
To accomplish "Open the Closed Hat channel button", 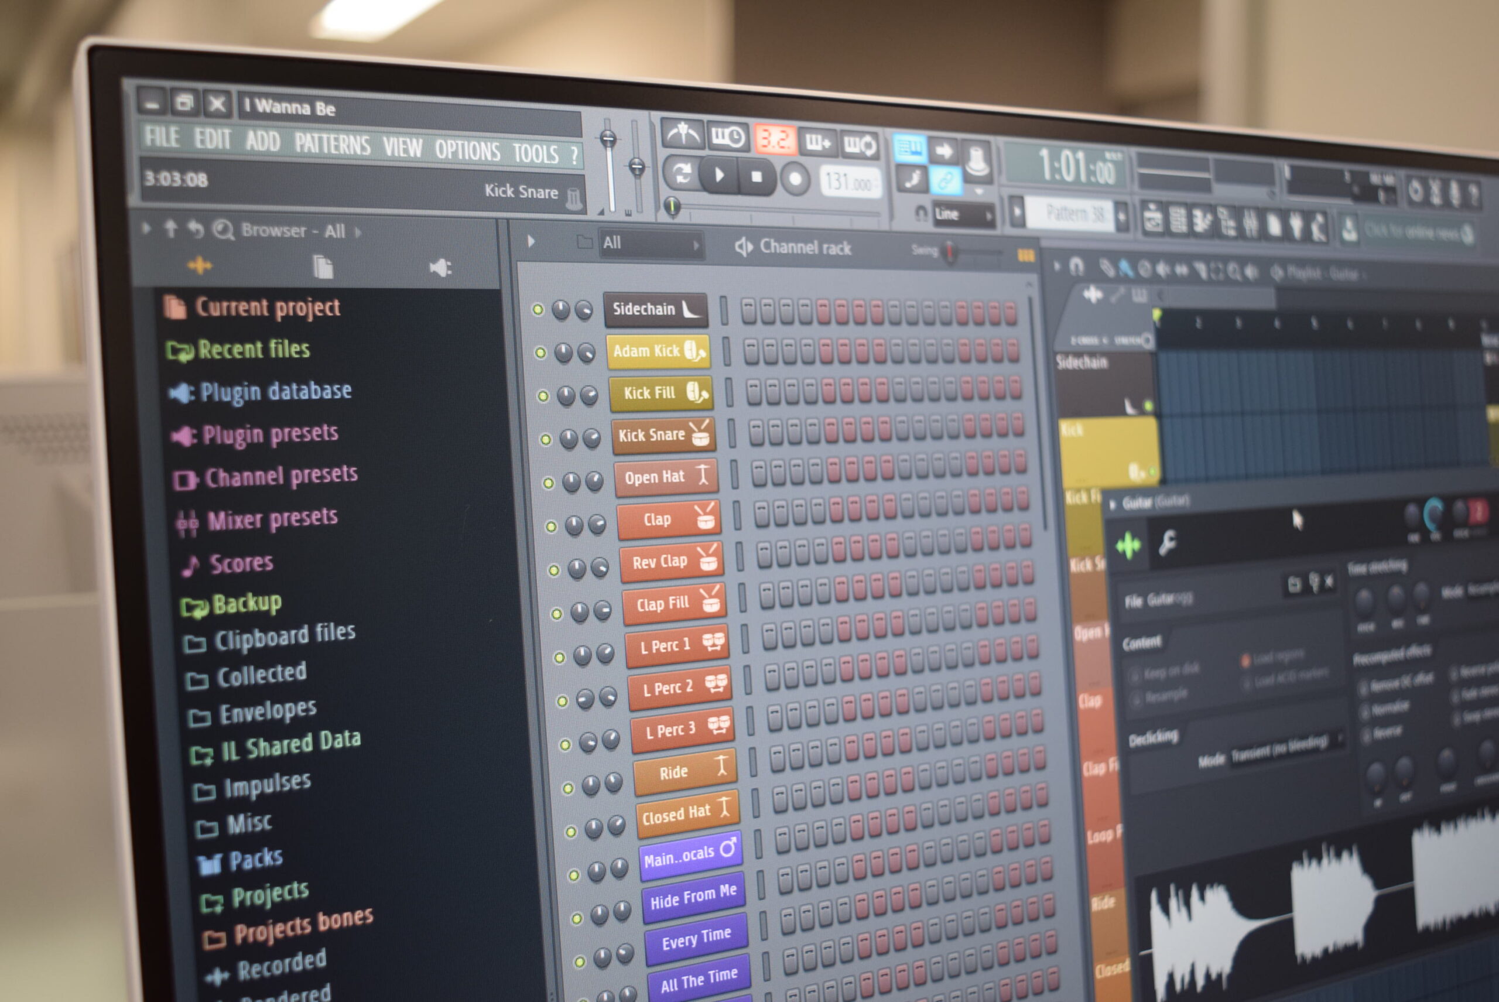I will coord(687,813).
